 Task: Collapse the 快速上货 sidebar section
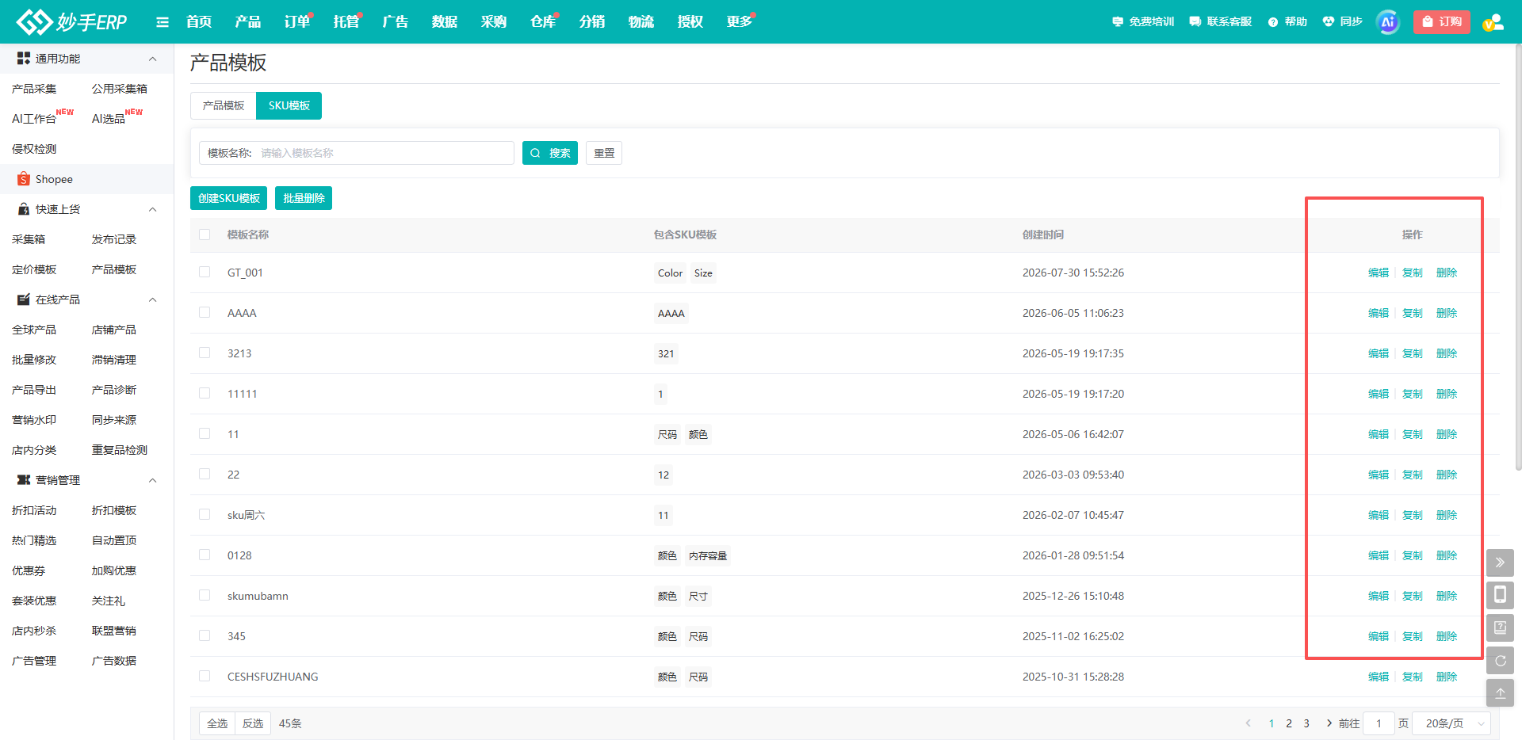pyautogui.click(x=153, y=209)
